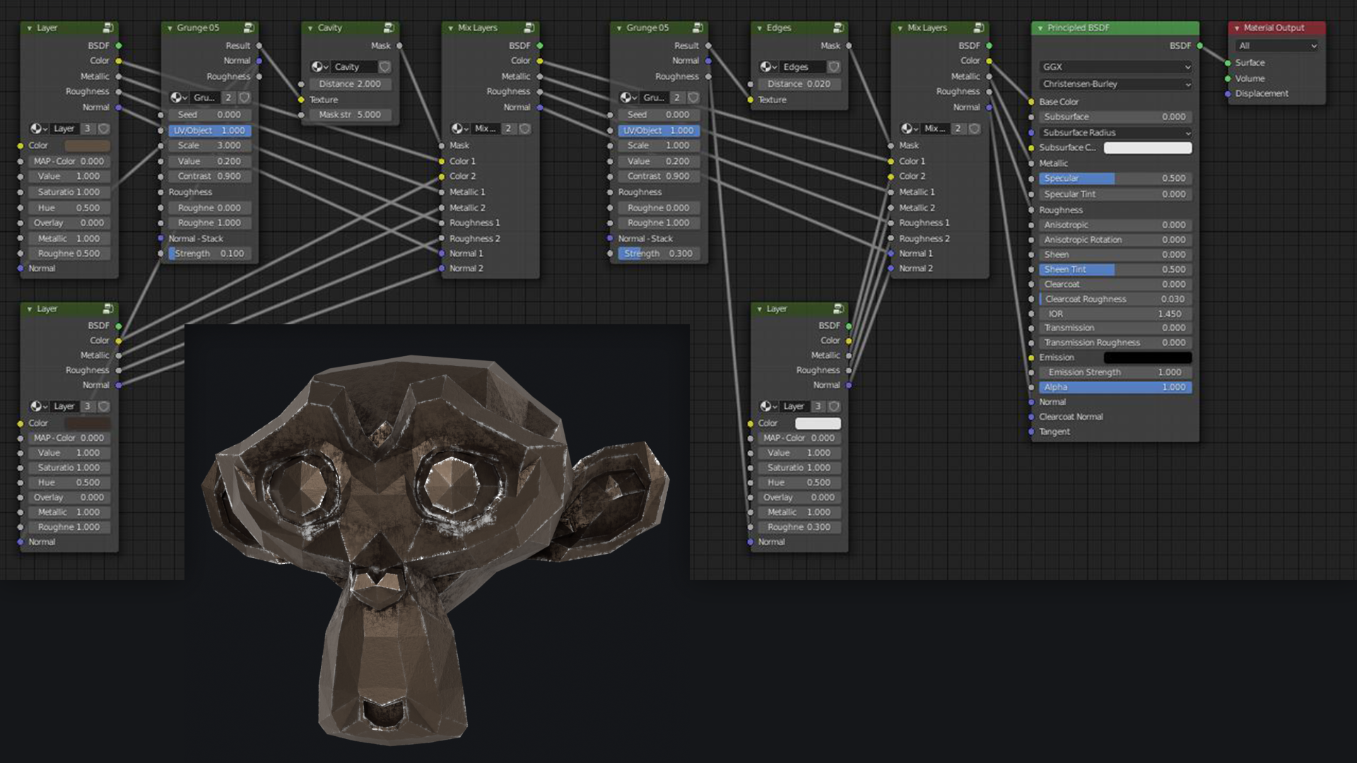Click the Sheen Tint slider
The height and width of the screenshot is (763, 1357).
pos(1115,270)
